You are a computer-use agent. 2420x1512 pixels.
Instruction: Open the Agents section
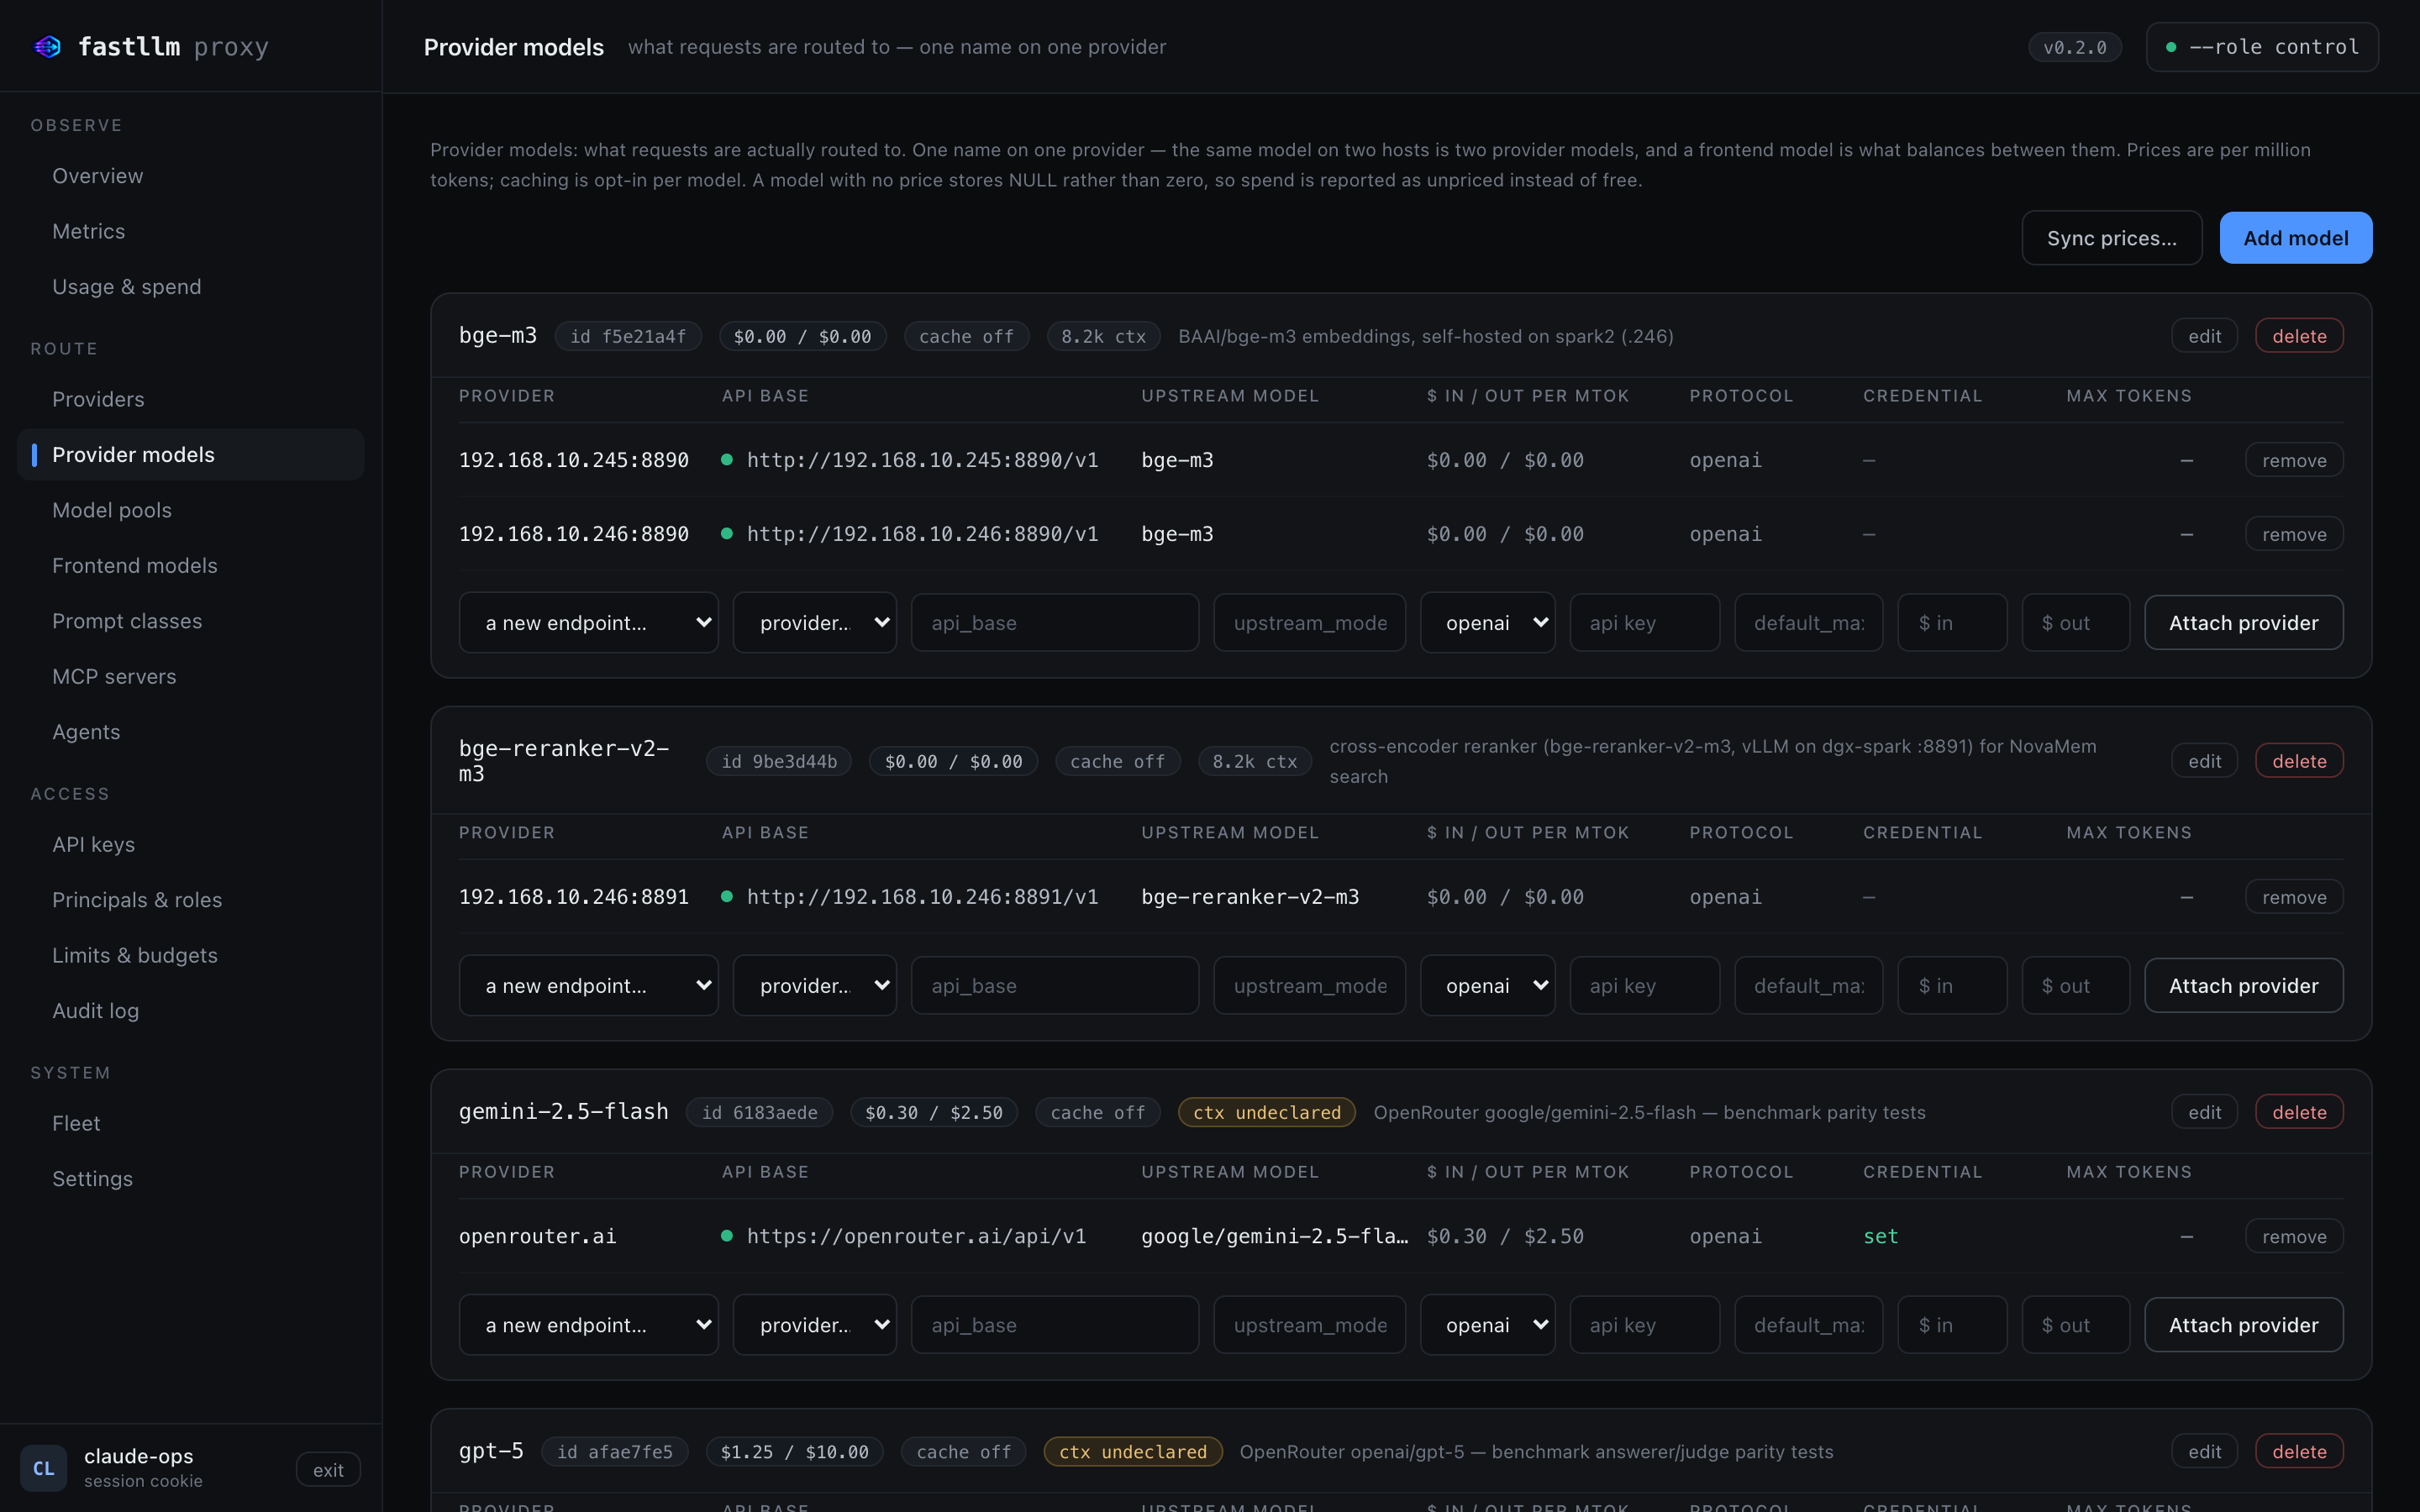coord(191,732)
